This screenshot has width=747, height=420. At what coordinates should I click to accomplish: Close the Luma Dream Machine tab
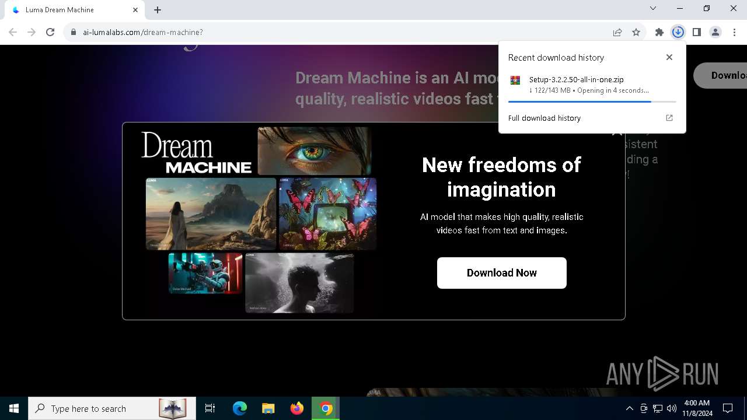point(135,10)
